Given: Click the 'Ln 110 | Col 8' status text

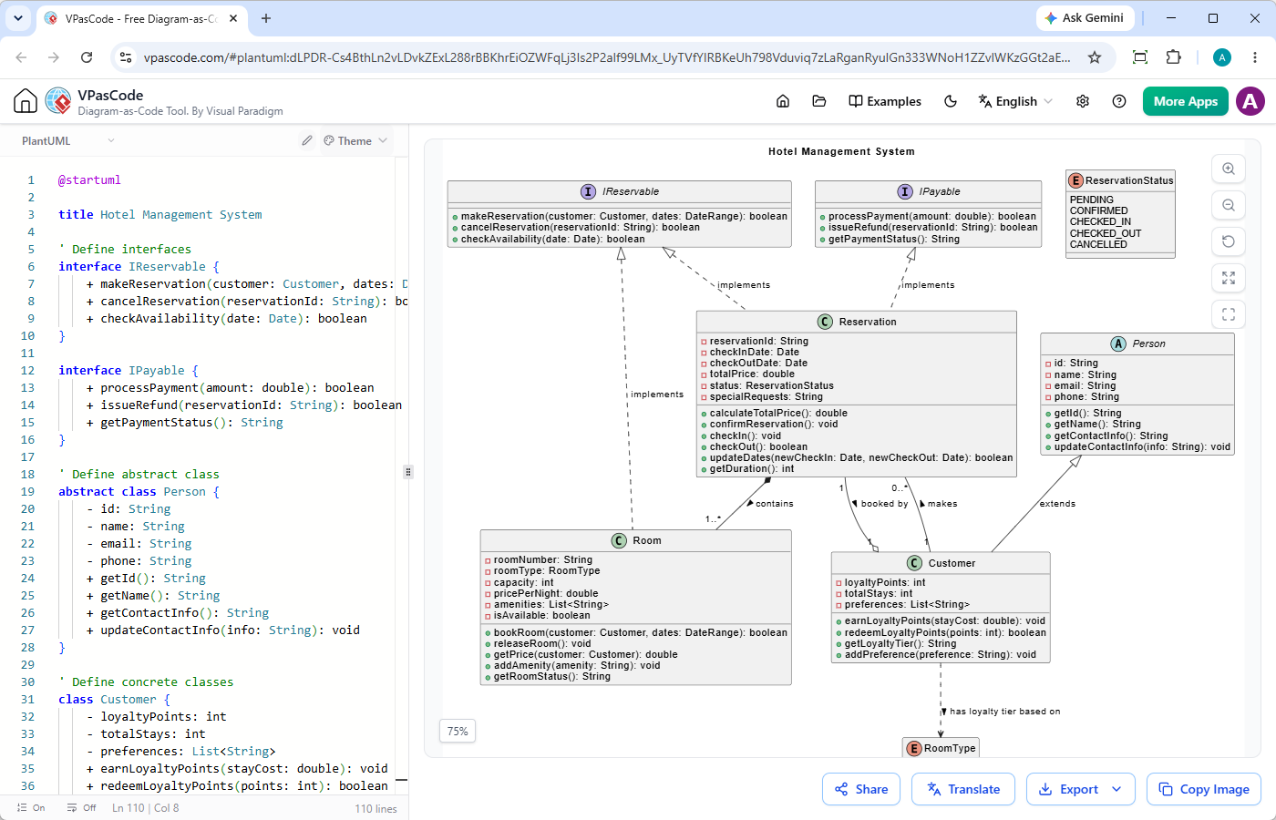Looking at the screenshot, I should click(x=146, y=808).
